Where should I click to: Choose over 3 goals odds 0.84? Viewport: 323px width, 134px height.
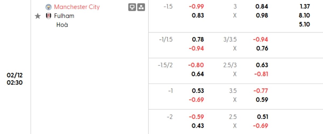pyautogui.click(x=262, y=6)
